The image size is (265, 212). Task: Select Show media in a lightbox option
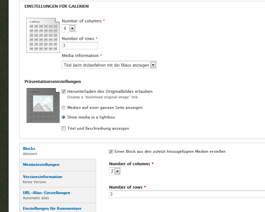coord(64,117)
